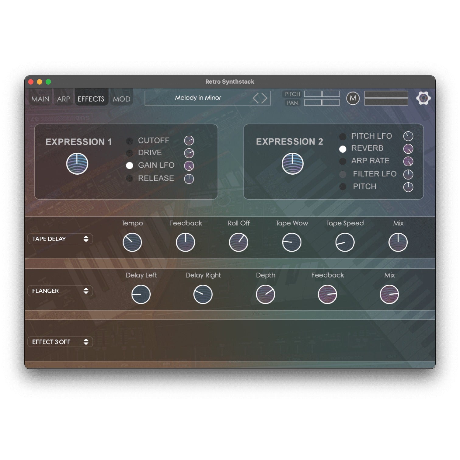460x460 pixels.
Task: Click the Flanger Delay Left knob
Action: (x=141, y=294)
